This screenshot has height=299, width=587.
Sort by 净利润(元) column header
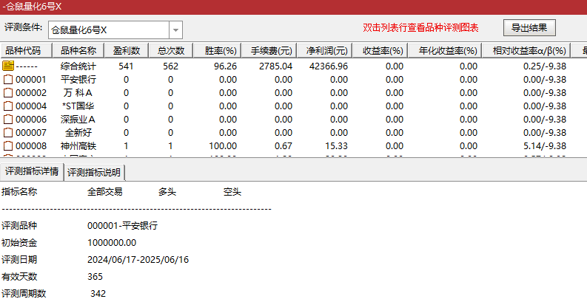[x=324, y=50]
